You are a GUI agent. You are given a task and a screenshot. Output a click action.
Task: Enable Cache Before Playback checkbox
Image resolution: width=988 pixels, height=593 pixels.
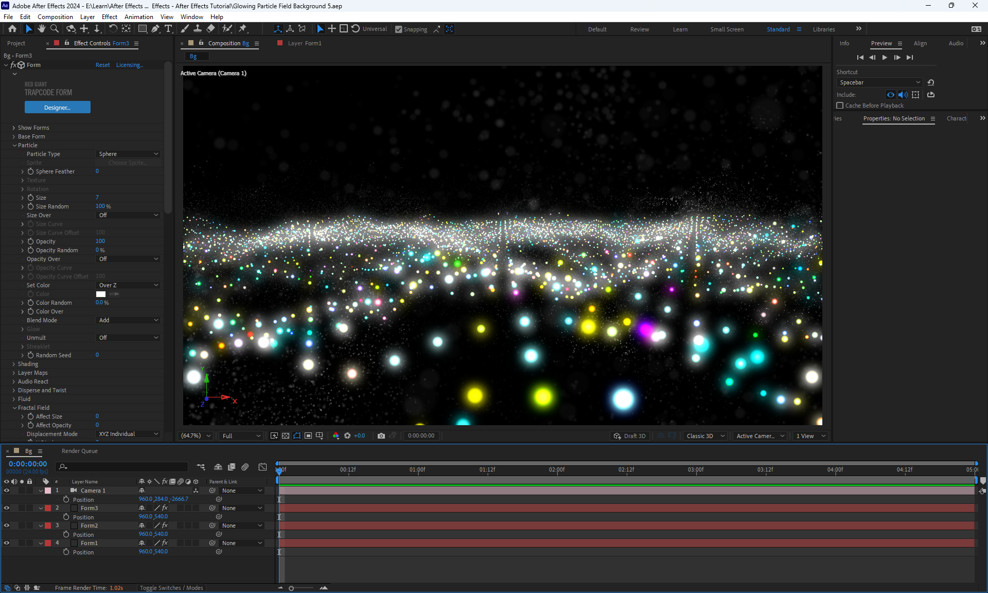[x=840, y=106]
